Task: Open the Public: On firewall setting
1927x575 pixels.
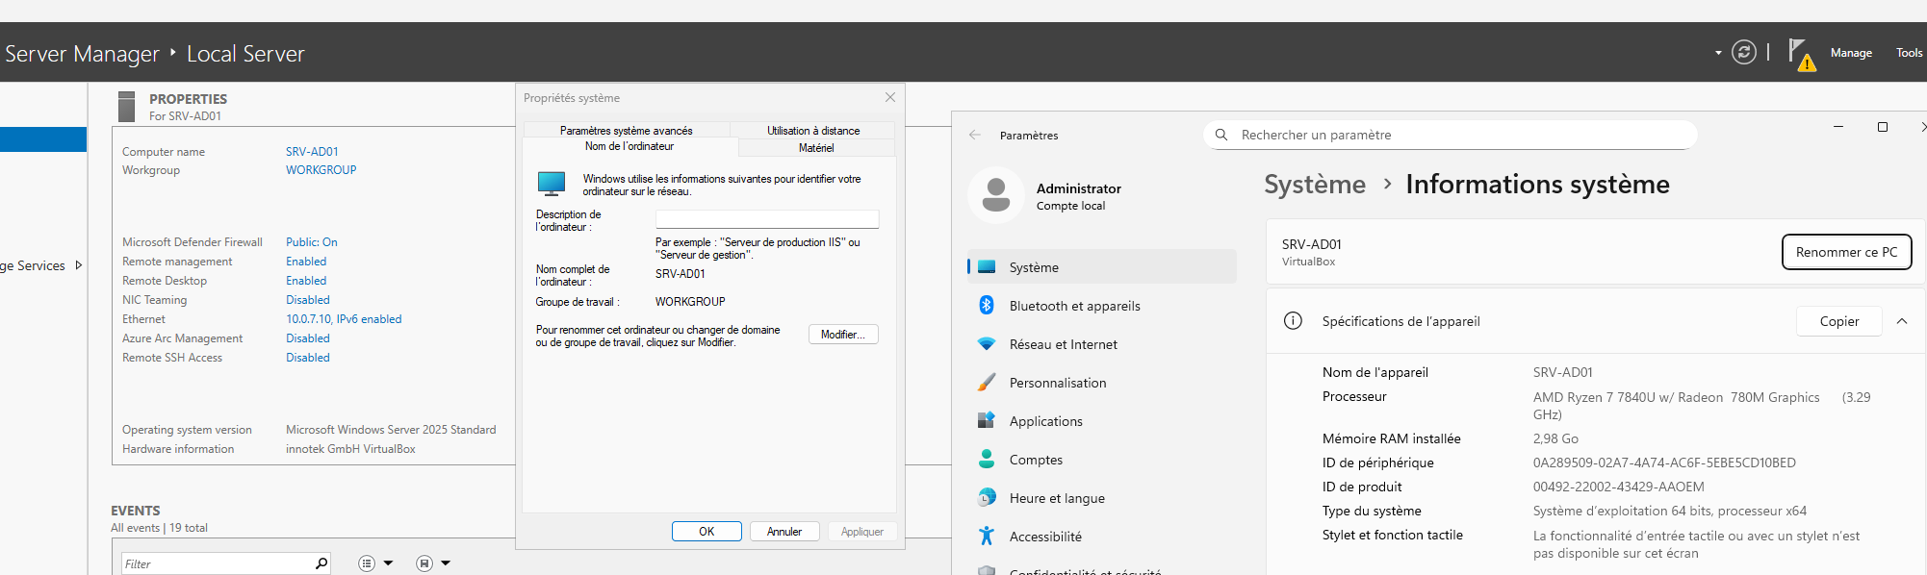Action: (311, 242)
